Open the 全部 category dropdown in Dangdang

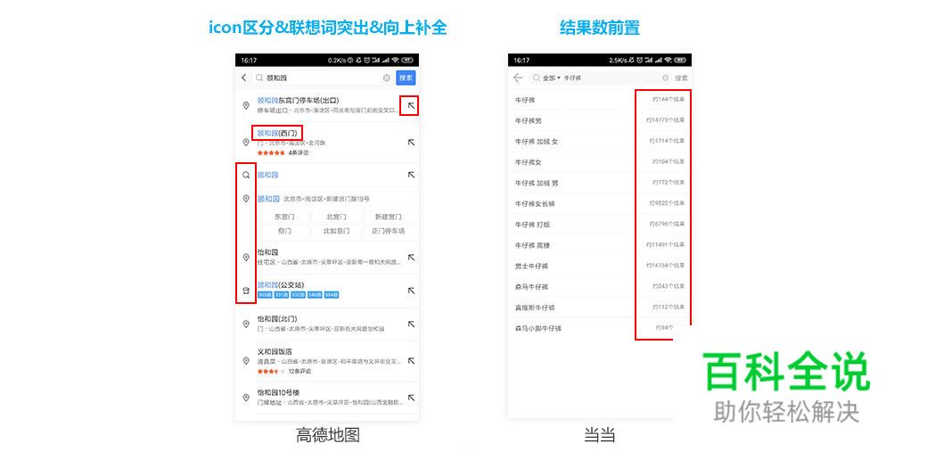pos(551,78)
